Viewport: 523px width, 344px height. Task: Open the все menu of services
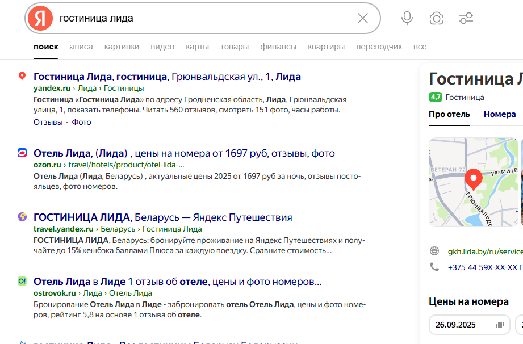coord(420,47)
